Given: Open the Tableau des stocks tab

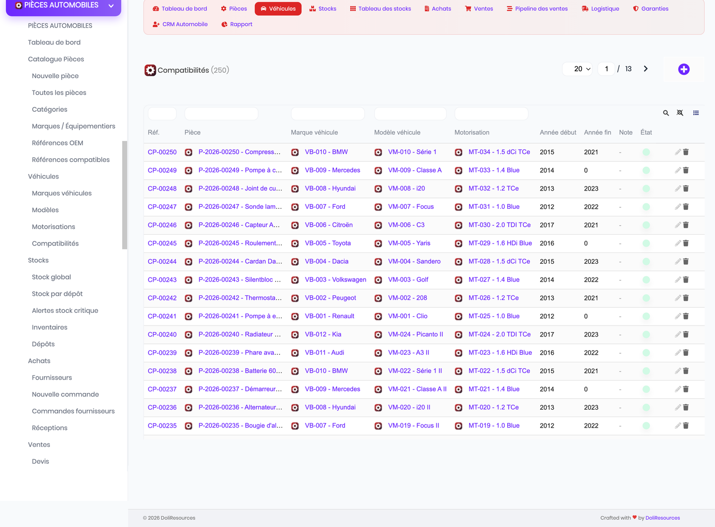Looking at the screenshot, I should [x=381, y=9].
